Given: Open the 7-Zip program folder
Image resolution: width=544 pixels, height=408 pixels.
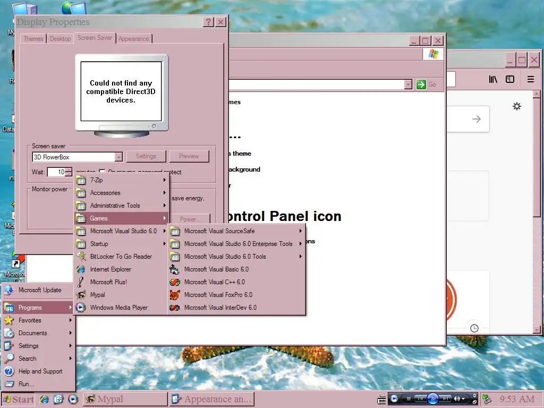Looking at the screenshot, I should 121,180.
